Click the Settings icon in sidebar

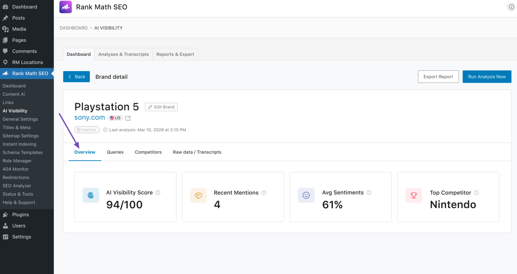6,237
